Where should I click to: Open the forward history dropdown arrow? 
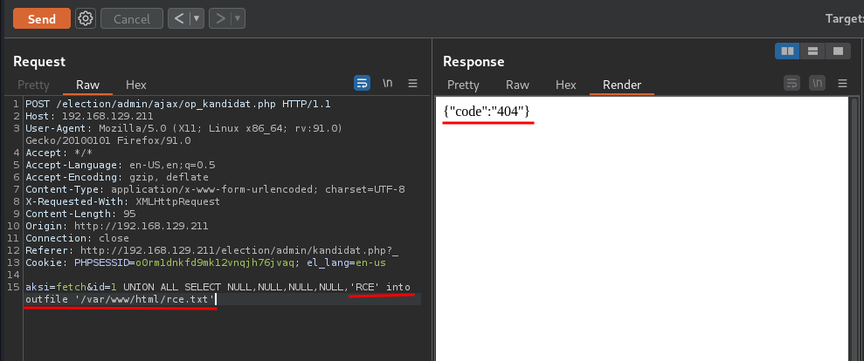click(x=238, y=18)
